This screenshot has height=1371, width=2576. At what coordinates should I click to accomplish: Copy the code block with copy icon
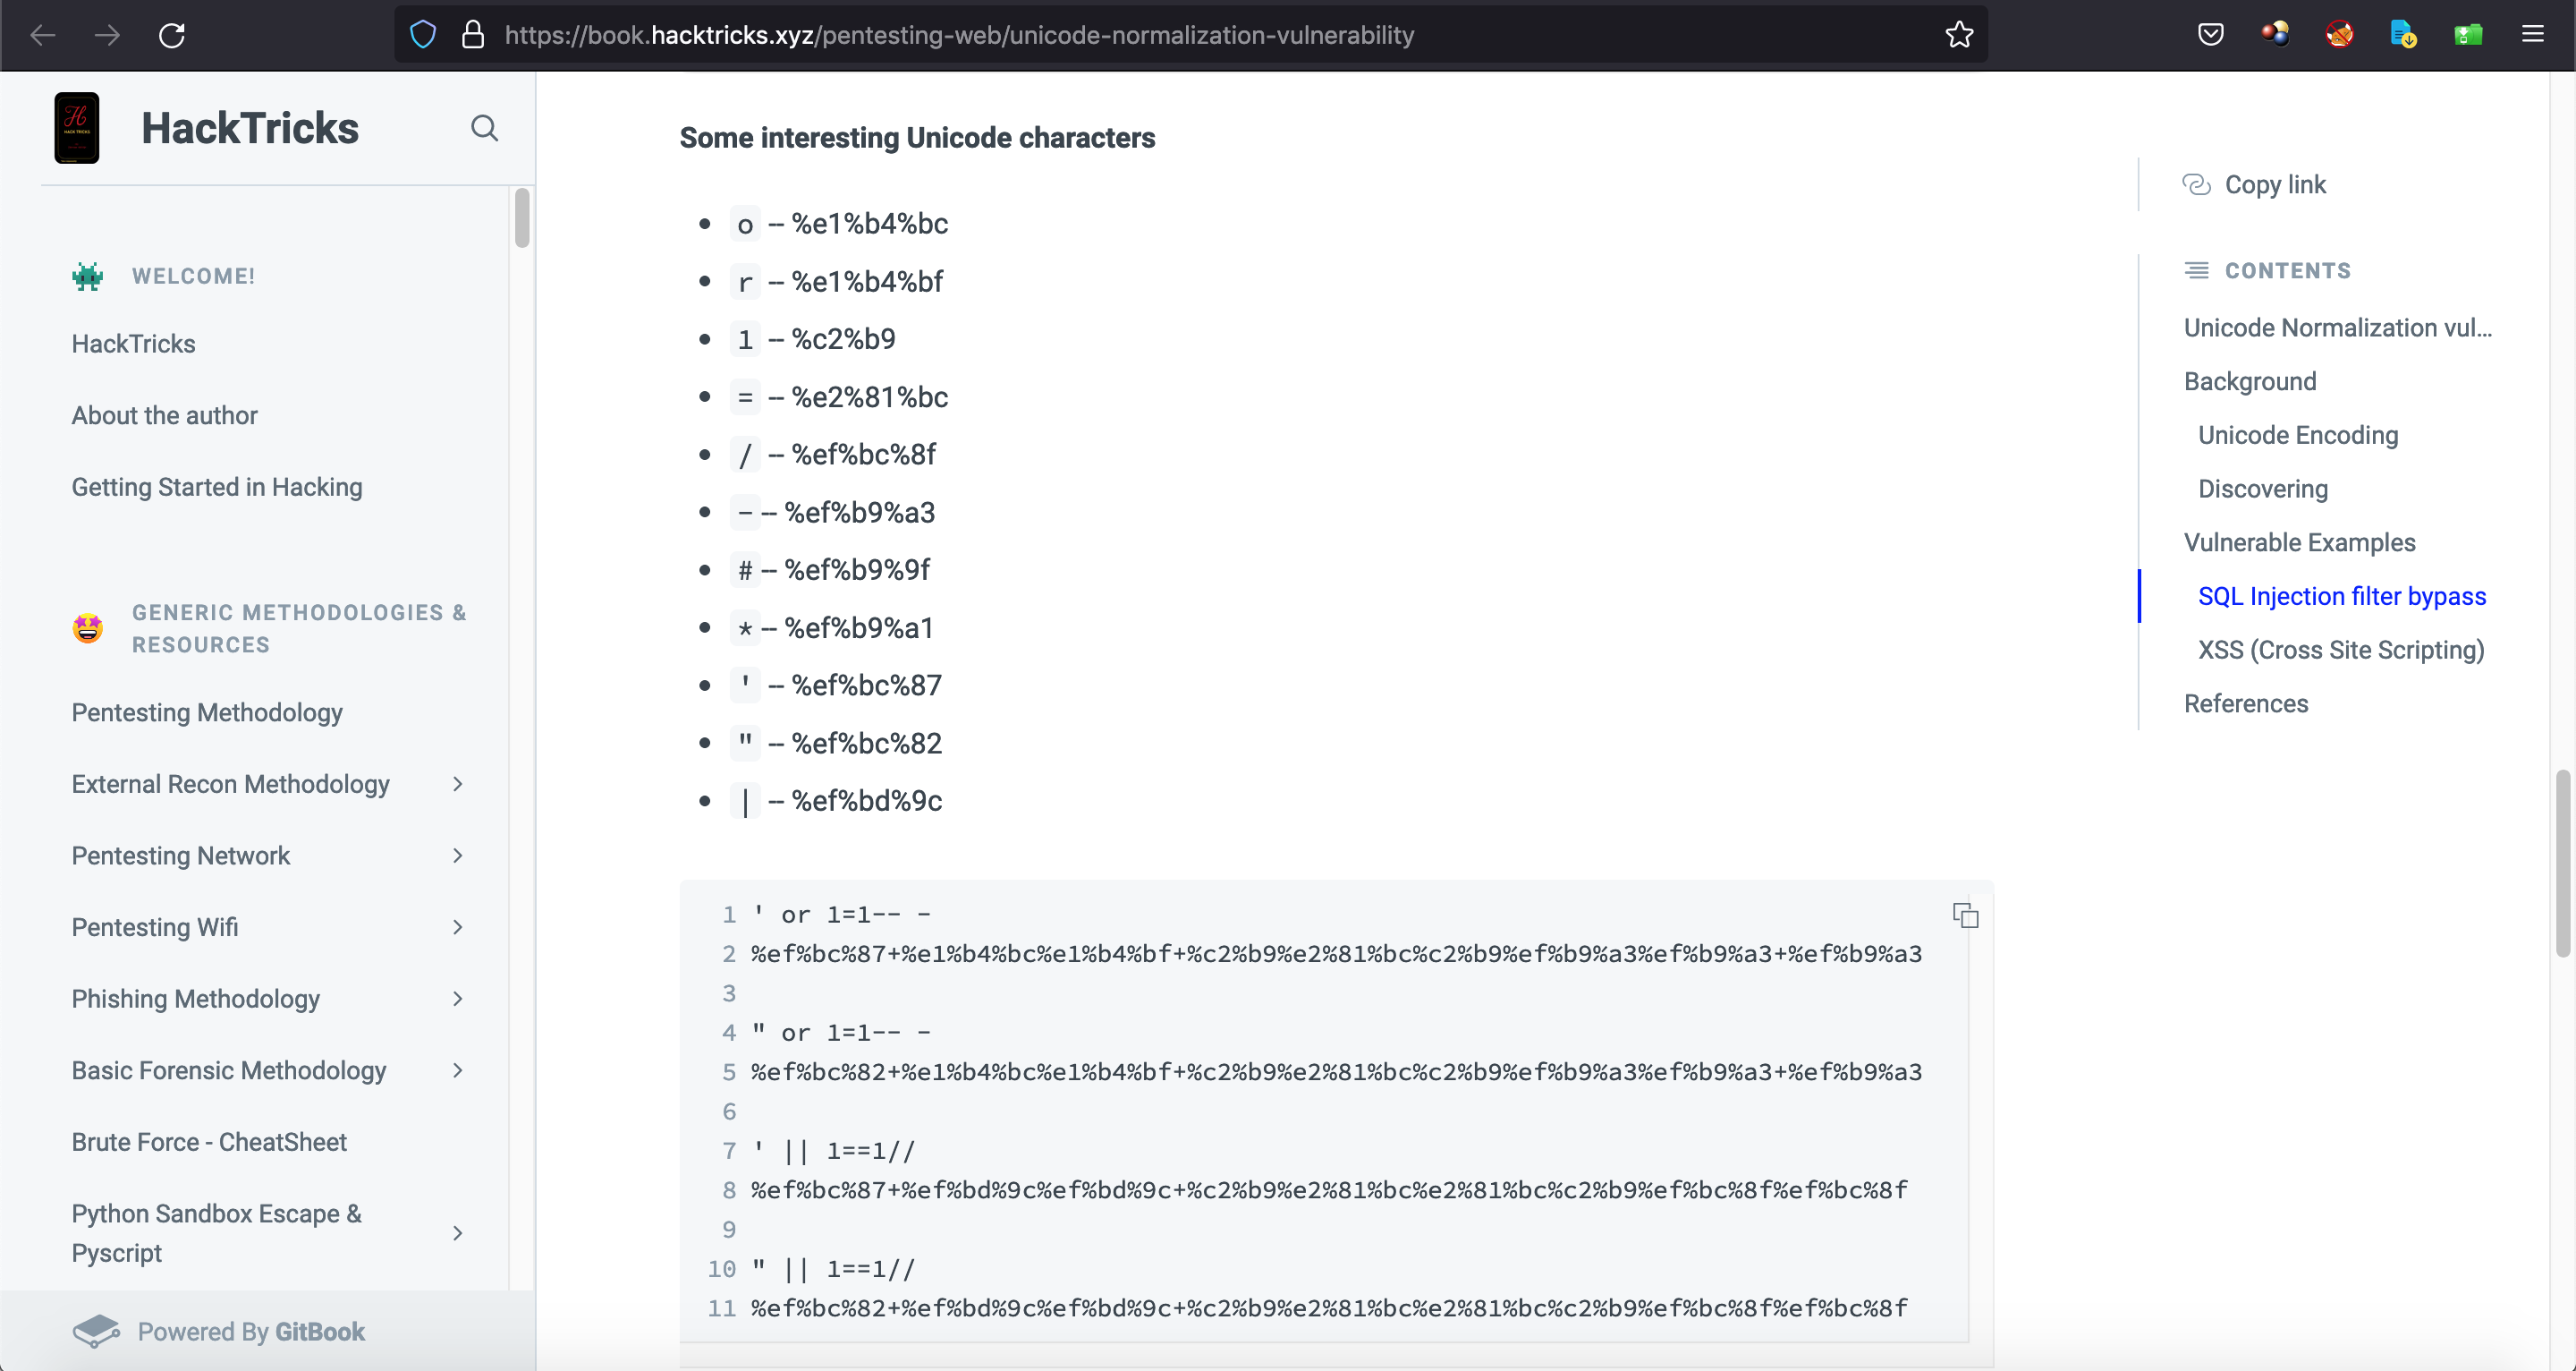[1965, 915]
